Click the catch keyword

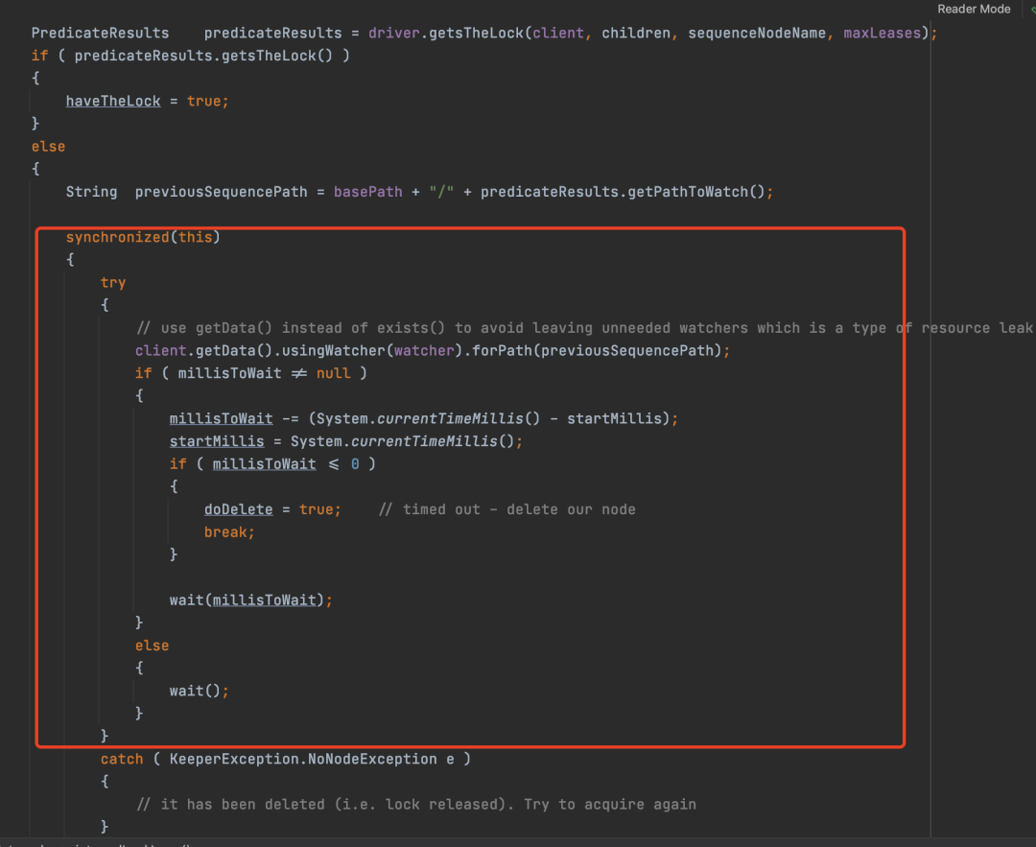coord(122,759)
